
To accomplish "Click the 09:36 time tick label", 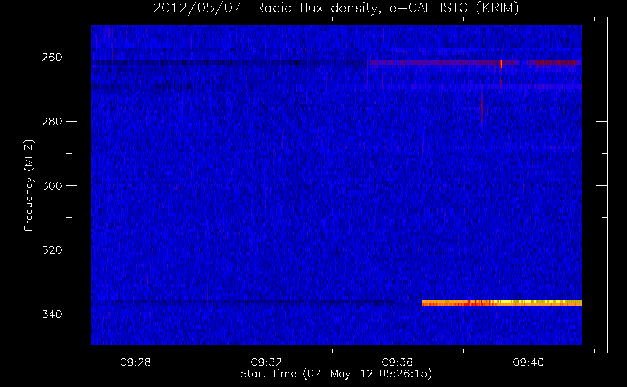I will click(x=398, y=363).
